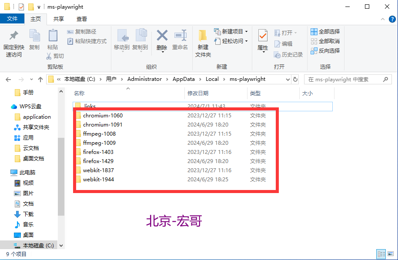Viewport: 398px width, 260px height.
Task: Click the Refresh button beside address bar
Action: pyautogui.click(x=295, y=80)
